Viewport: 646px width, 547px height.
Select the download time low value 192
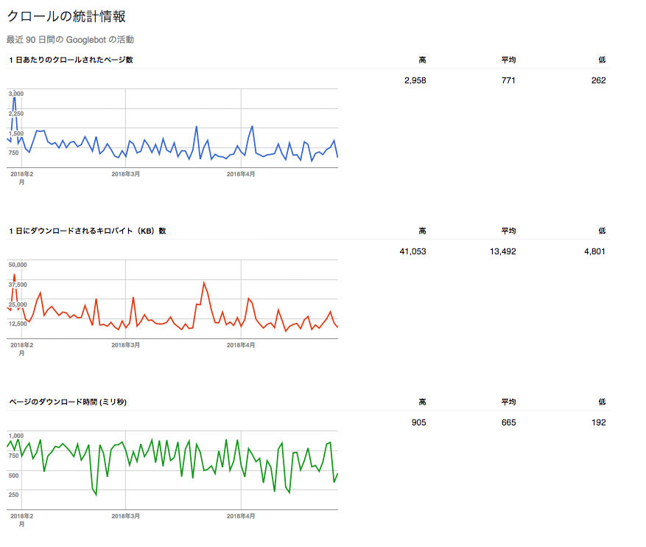coord(598,422)
